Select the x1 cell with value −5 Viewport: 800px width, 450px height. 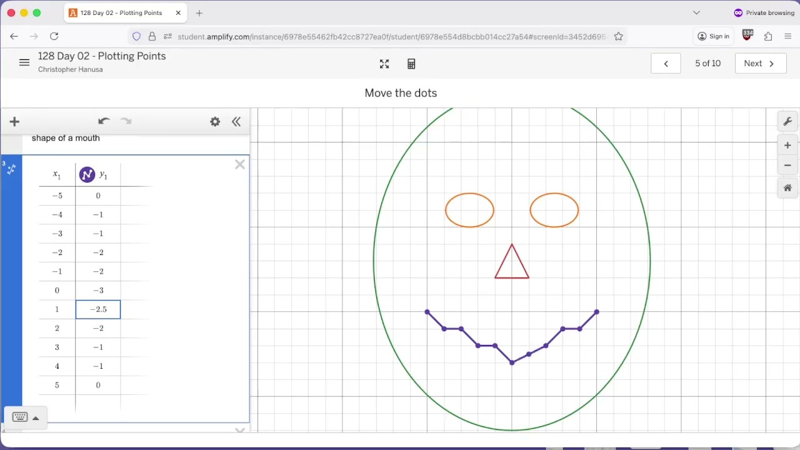57,196
